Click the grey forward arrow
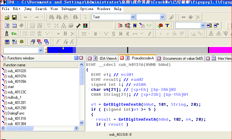The image size is (232, 140). (37, 17)
